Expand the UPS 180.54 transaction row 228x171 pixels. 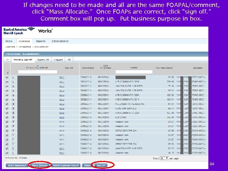click(13, 100)
